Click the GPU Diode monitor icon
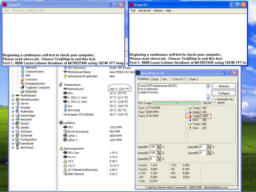 (65, 110)
